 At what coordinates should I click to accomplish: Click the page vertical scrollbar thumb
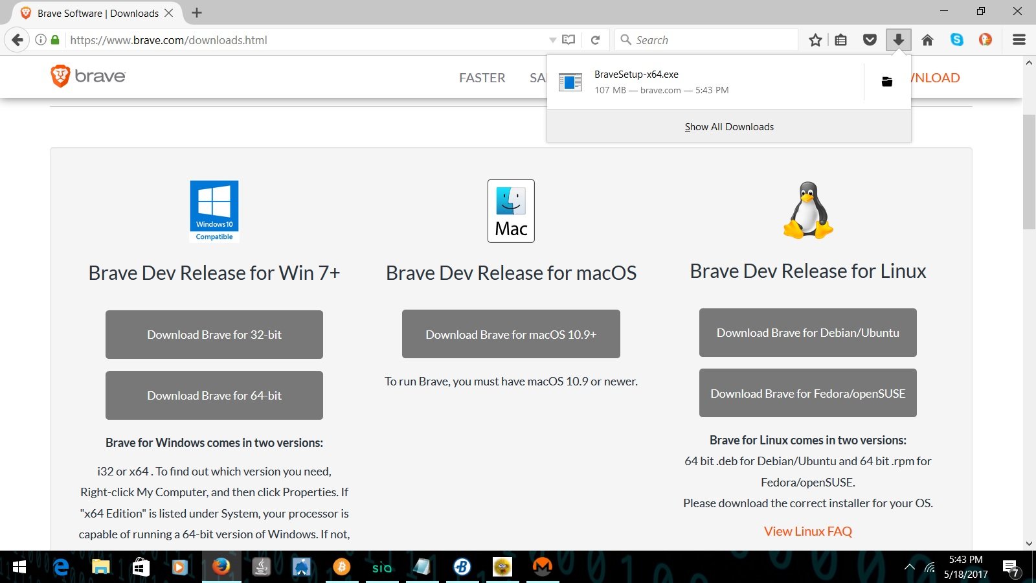1029,172
